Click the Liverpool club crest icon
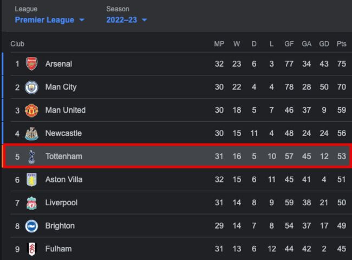The image size is (352, 260). tap(31, 203)
